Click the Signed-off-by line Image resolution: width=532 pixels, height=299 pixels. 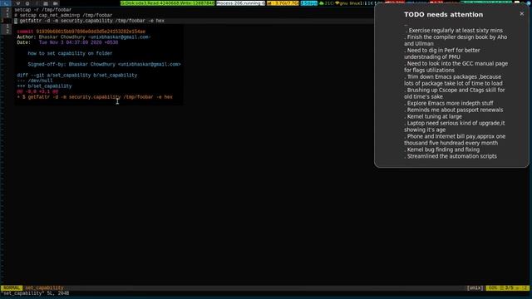point(104,64)
